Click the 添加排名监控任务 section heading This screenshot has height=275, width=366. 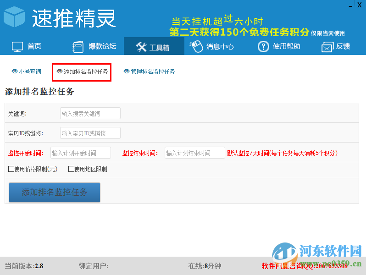[x=39, y=91]
